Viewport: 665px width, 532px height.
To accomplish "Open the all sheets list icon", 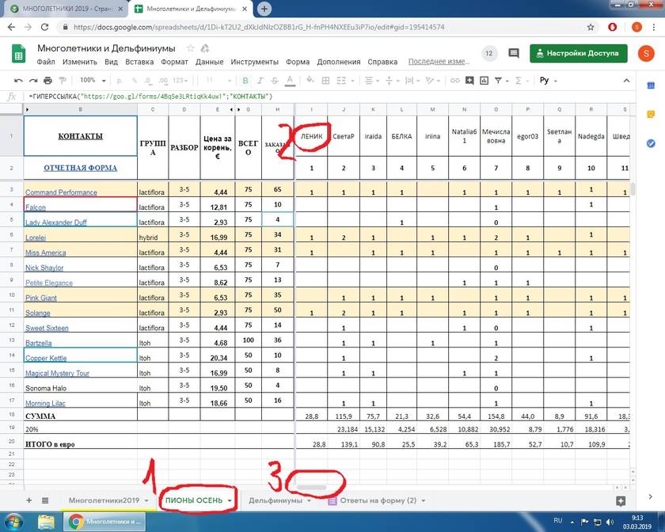I will point(45,500).
